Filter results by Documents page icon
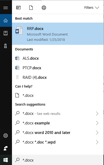 pyautogui.click(x=31, y=8)
